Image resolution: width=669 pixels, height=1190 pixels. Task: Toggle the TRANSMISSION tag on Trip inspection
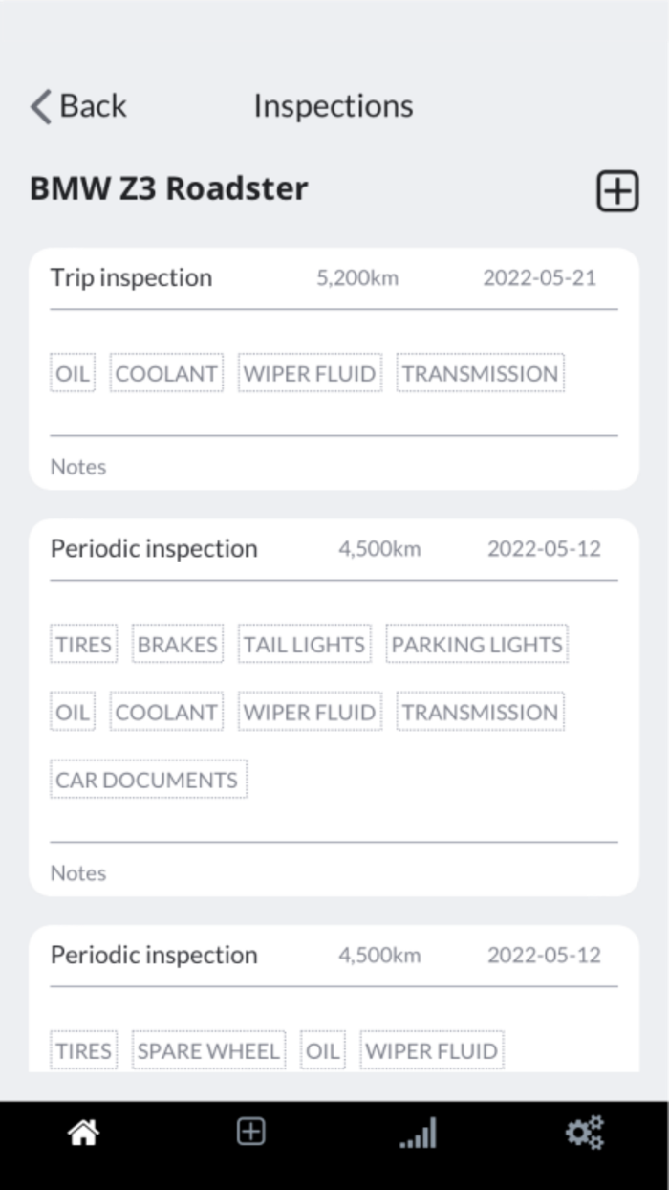pyautogui.click(x=480, y=373)
